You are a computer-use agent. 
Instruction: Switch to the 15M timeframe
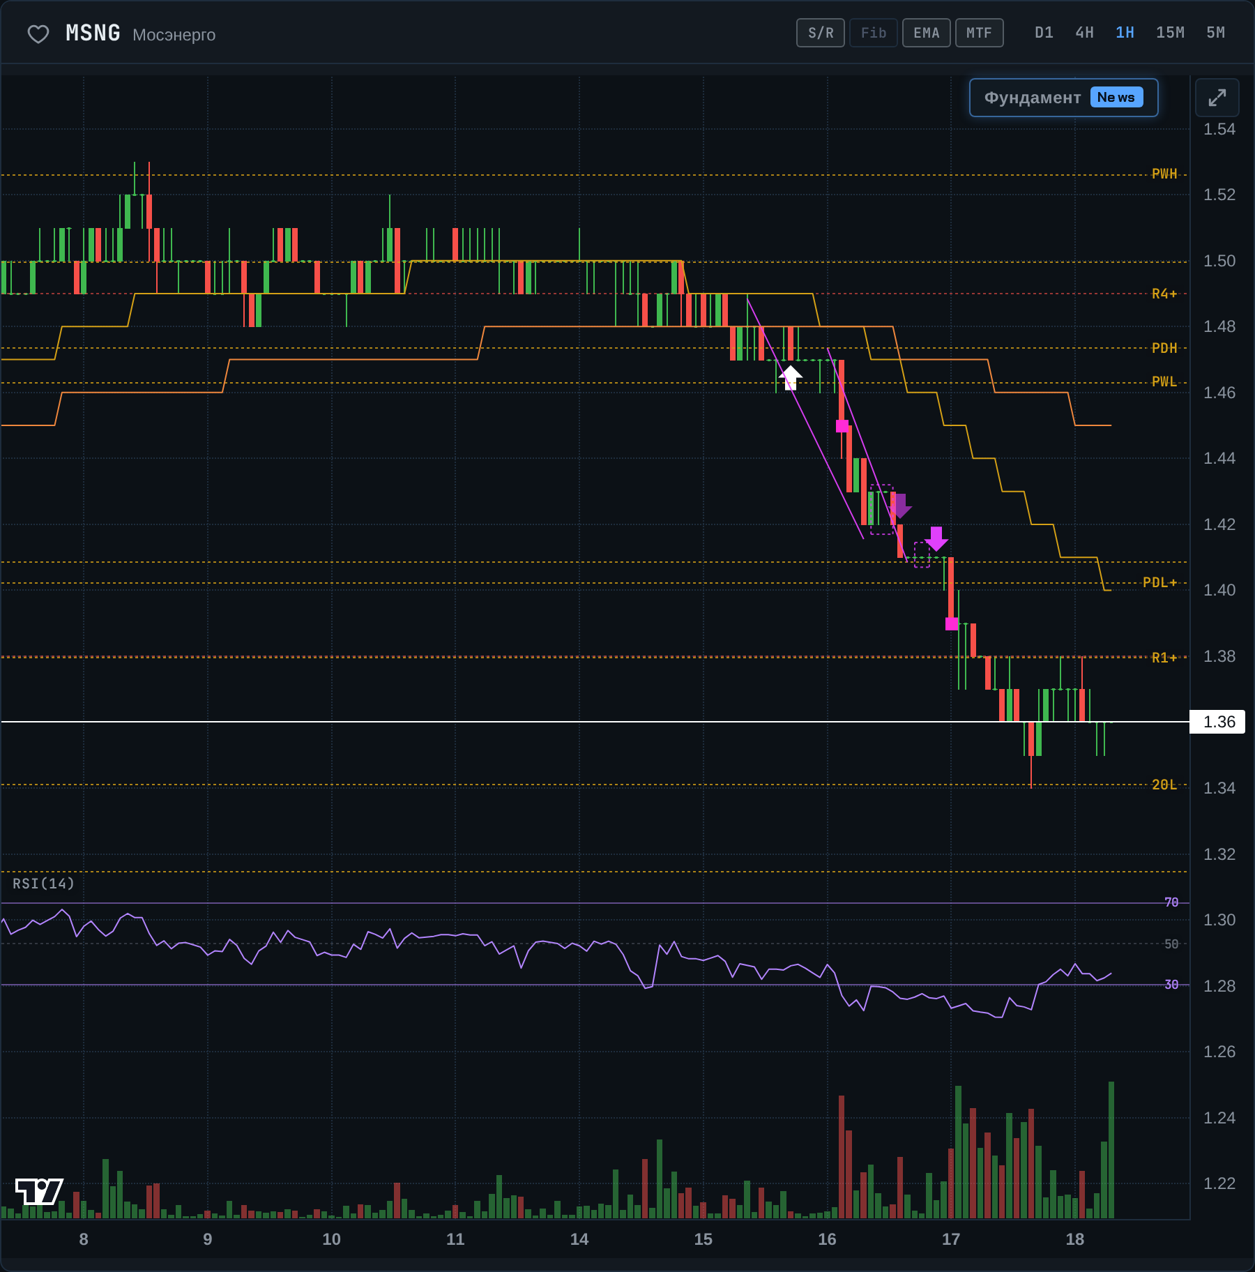click(x=1170, y=33)
